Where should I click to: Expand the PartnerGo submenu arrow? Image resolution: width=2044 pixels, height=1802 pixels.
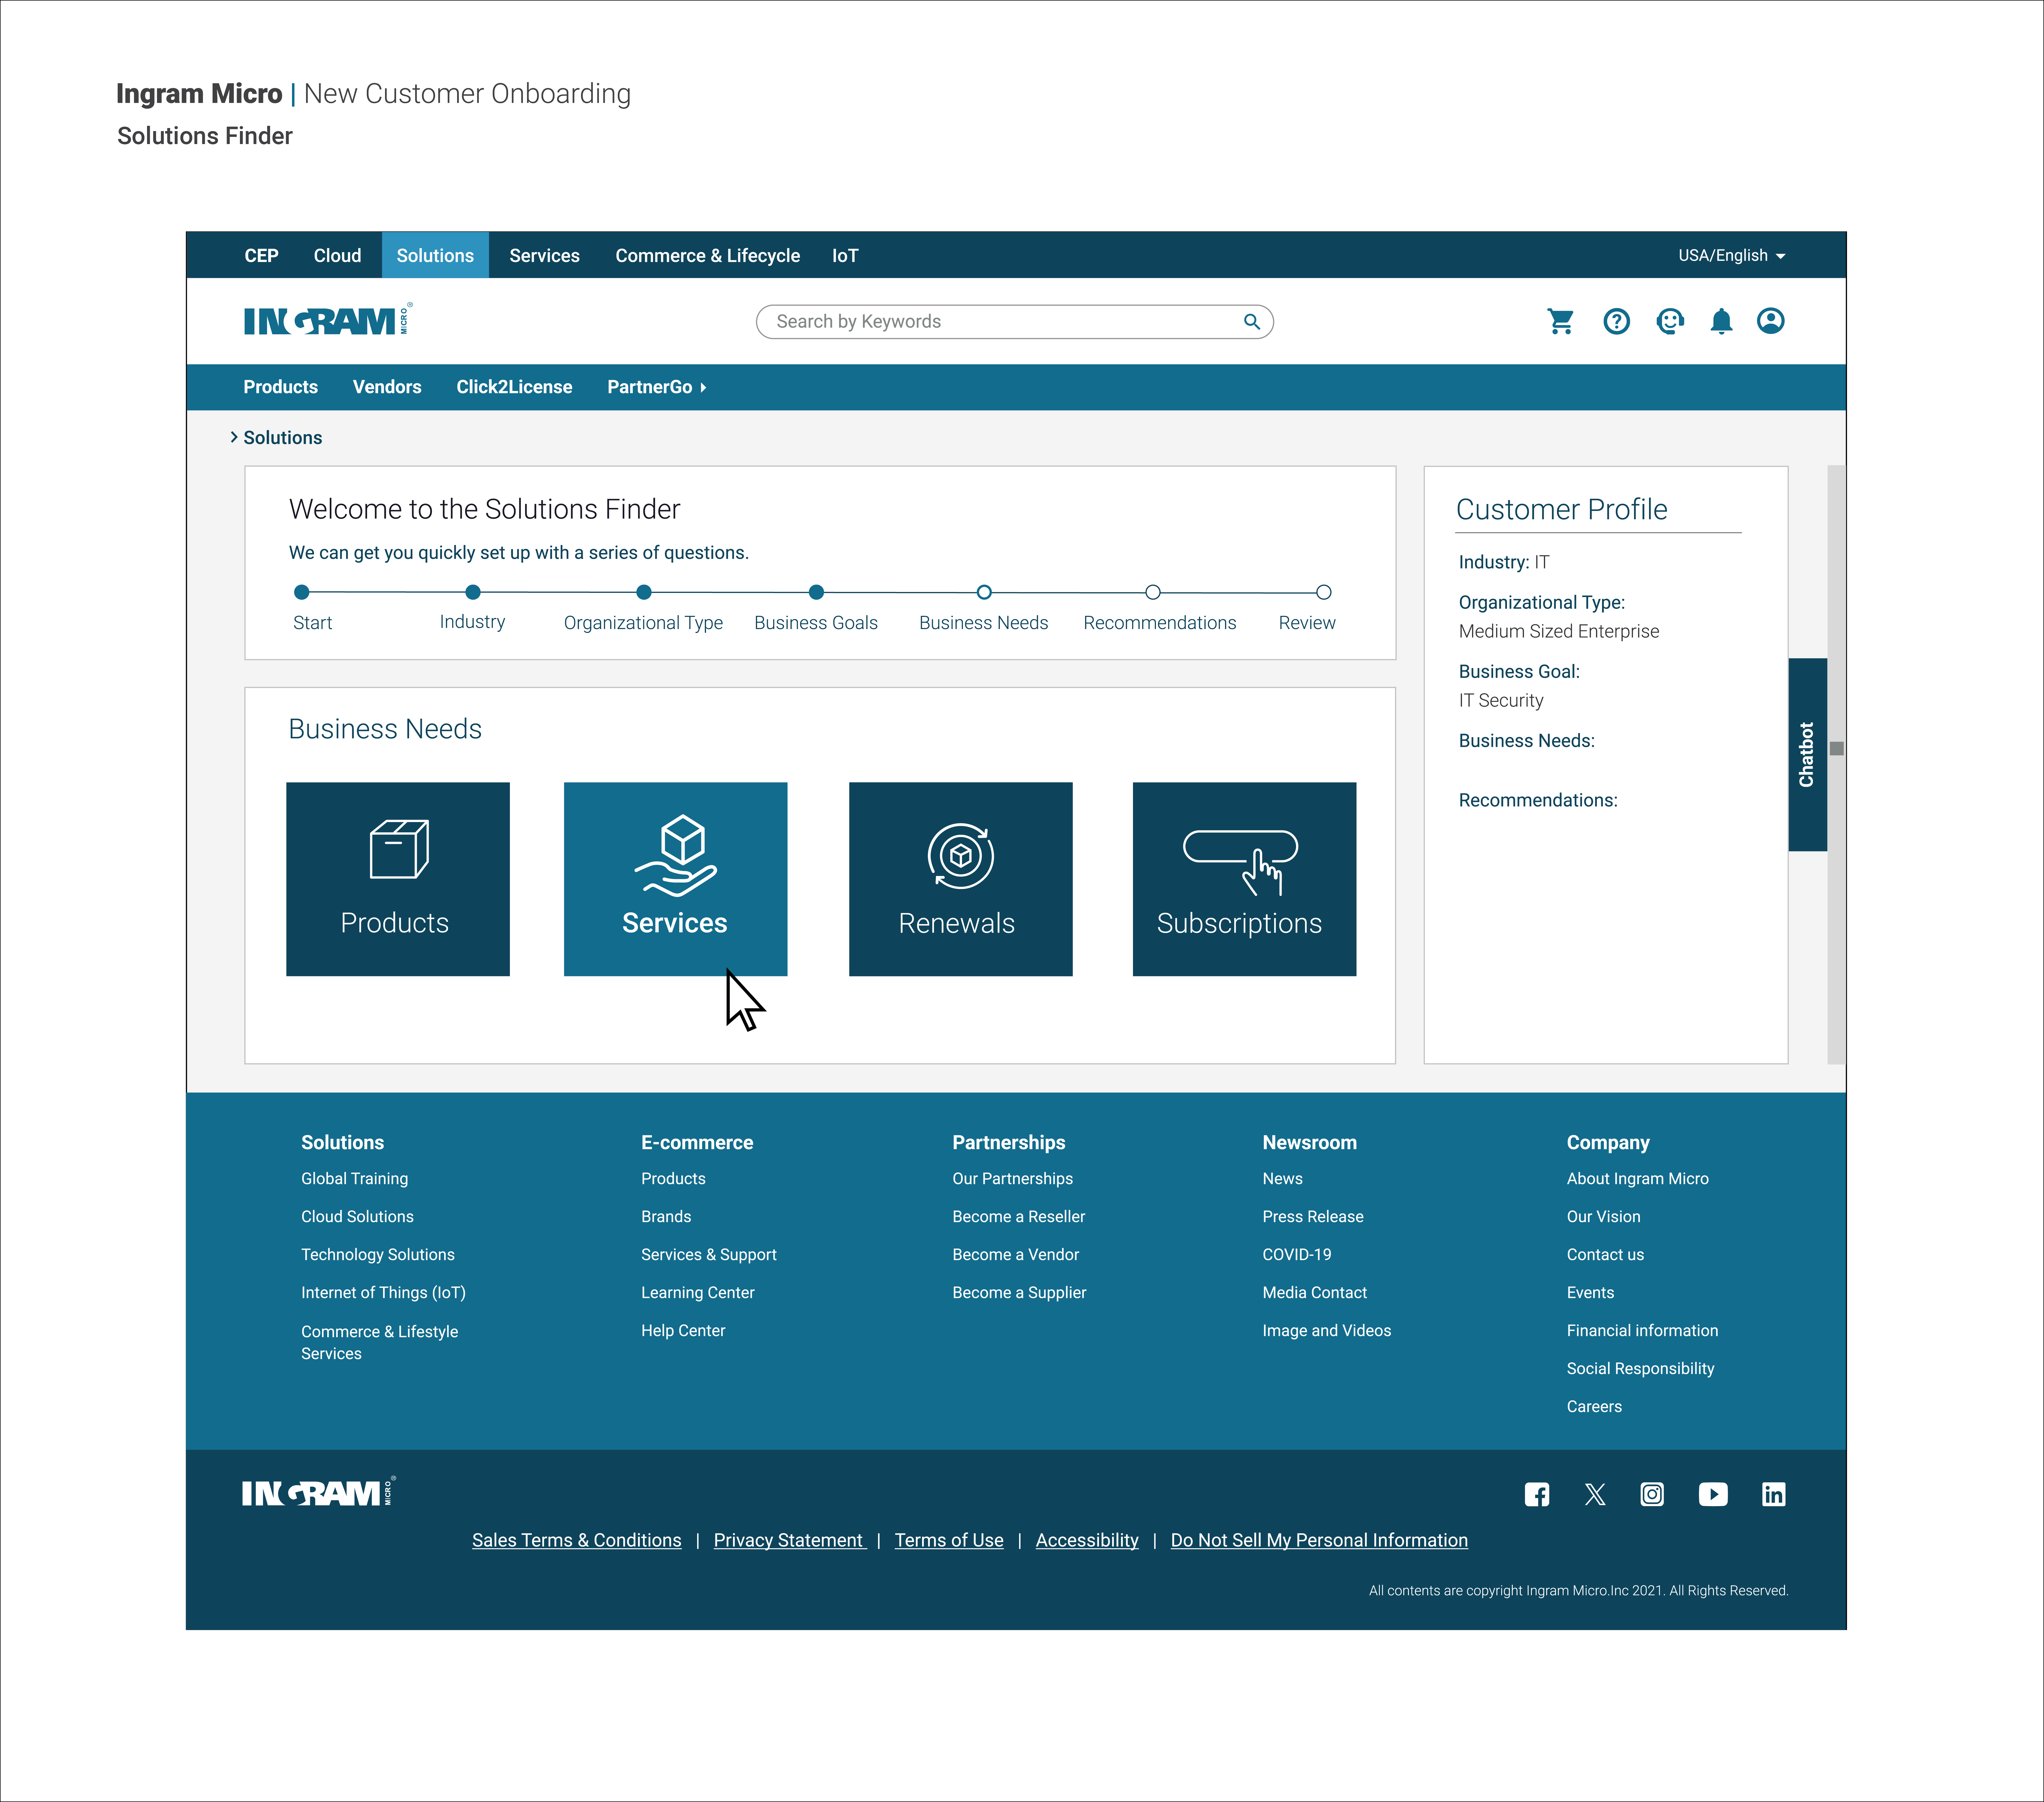tap(703, 387)
